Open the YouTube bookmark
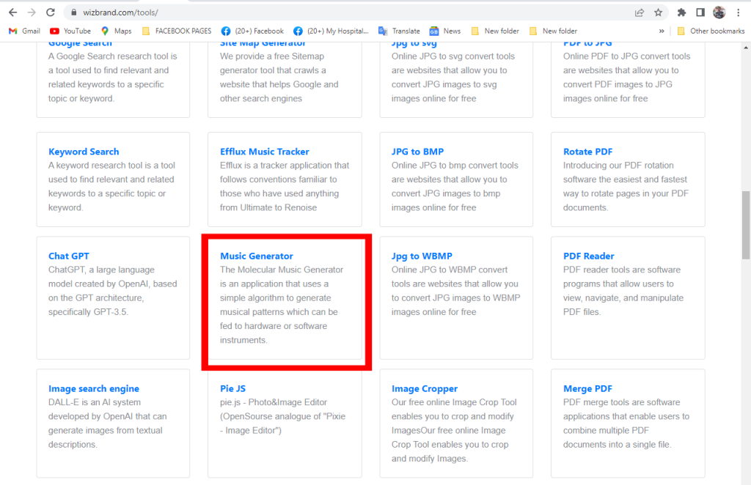 [70, 31]
